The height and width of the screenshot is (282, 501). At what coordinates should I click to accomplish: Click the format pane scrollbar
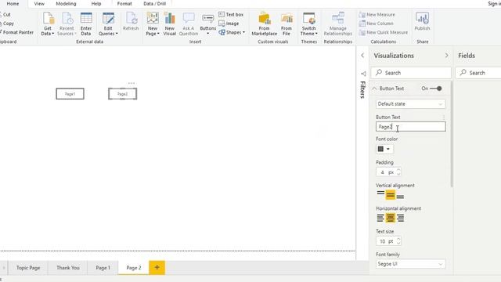point(452,134)
